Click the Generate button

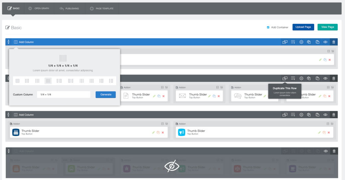pos(106,94)
